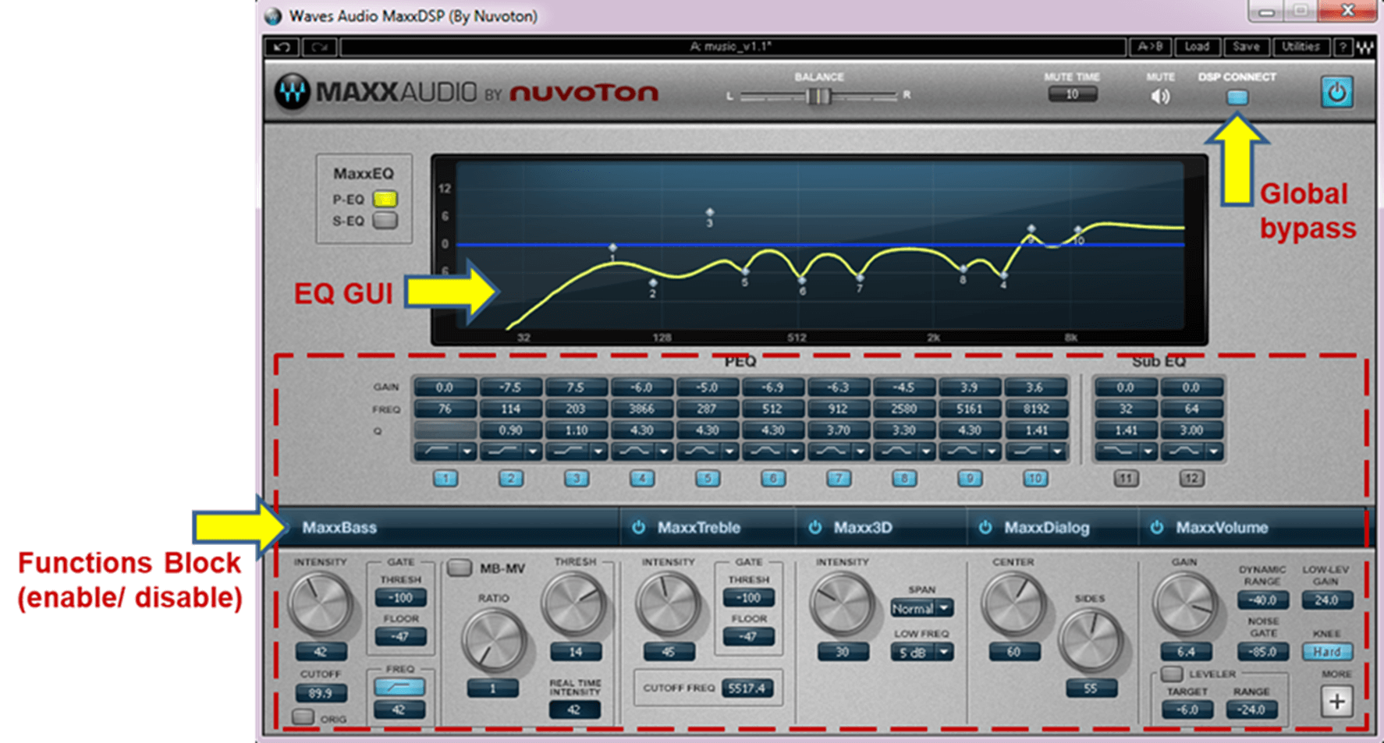
Task: Open filter type dropdown for band 1
Action: (467, 451)
